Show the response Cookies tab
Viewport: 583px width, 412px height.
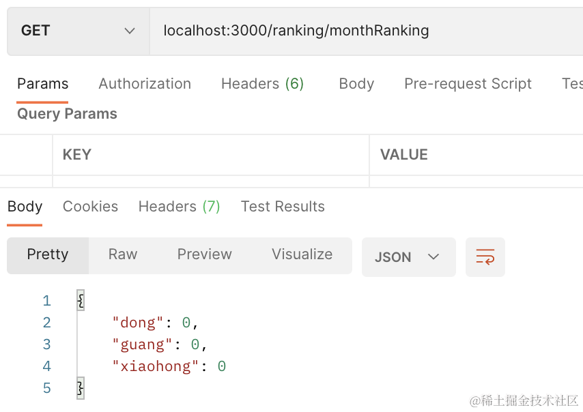[x=90, y=207]
